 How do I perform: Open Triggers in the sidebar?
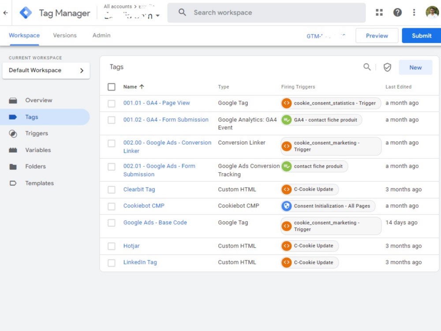point(37,133)
